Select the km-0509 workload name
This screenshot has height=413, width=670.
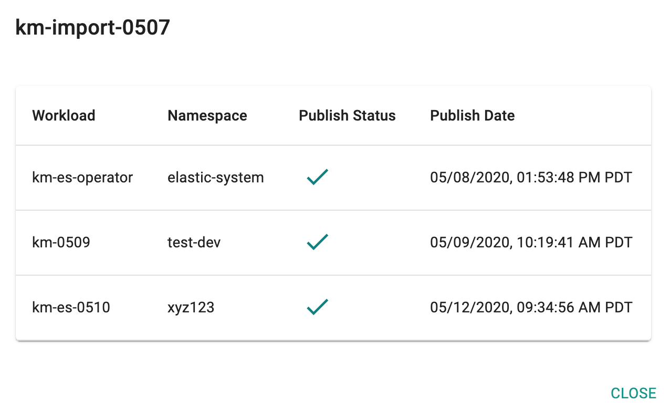coord(61,243)
